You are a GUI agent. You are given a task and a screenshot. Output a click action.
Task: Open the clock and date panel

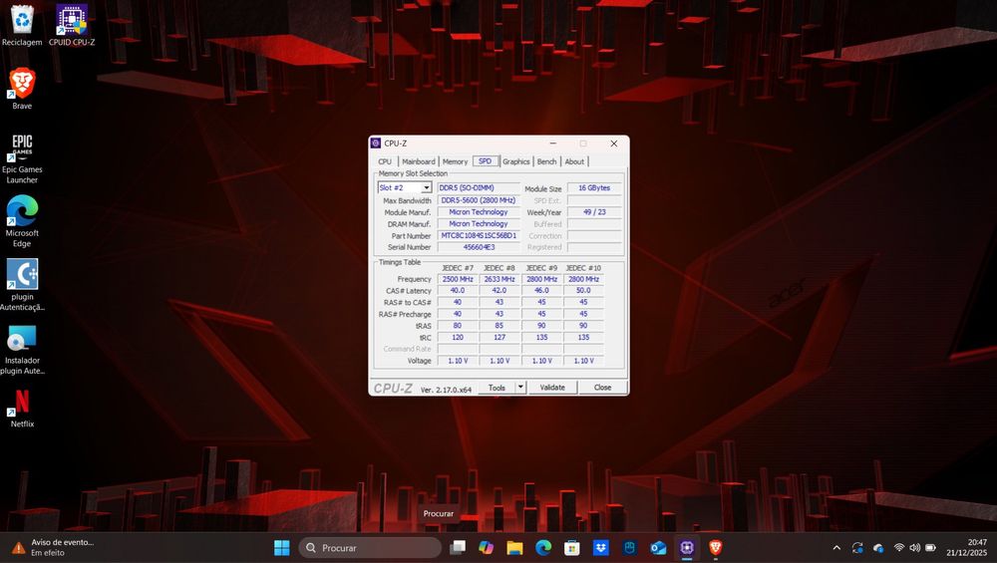point(966,548)
